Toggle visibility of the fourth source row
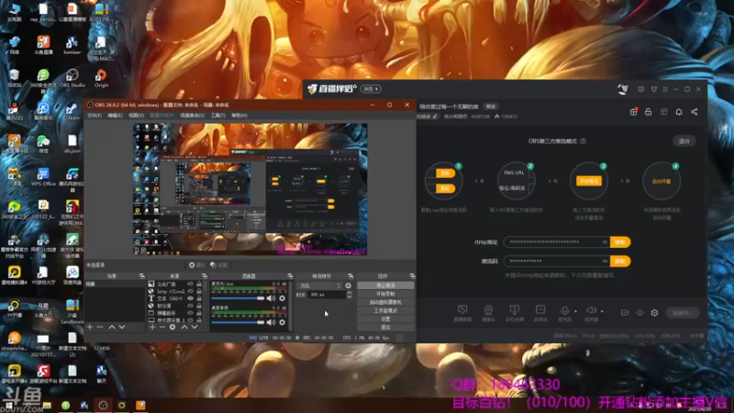This screenshot has height=413, width=734. tap(190, 306)
